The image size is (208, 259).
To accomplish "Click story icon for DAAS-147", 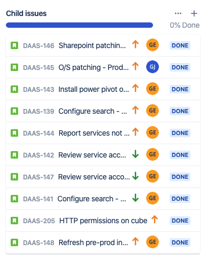I will point(14,177).
